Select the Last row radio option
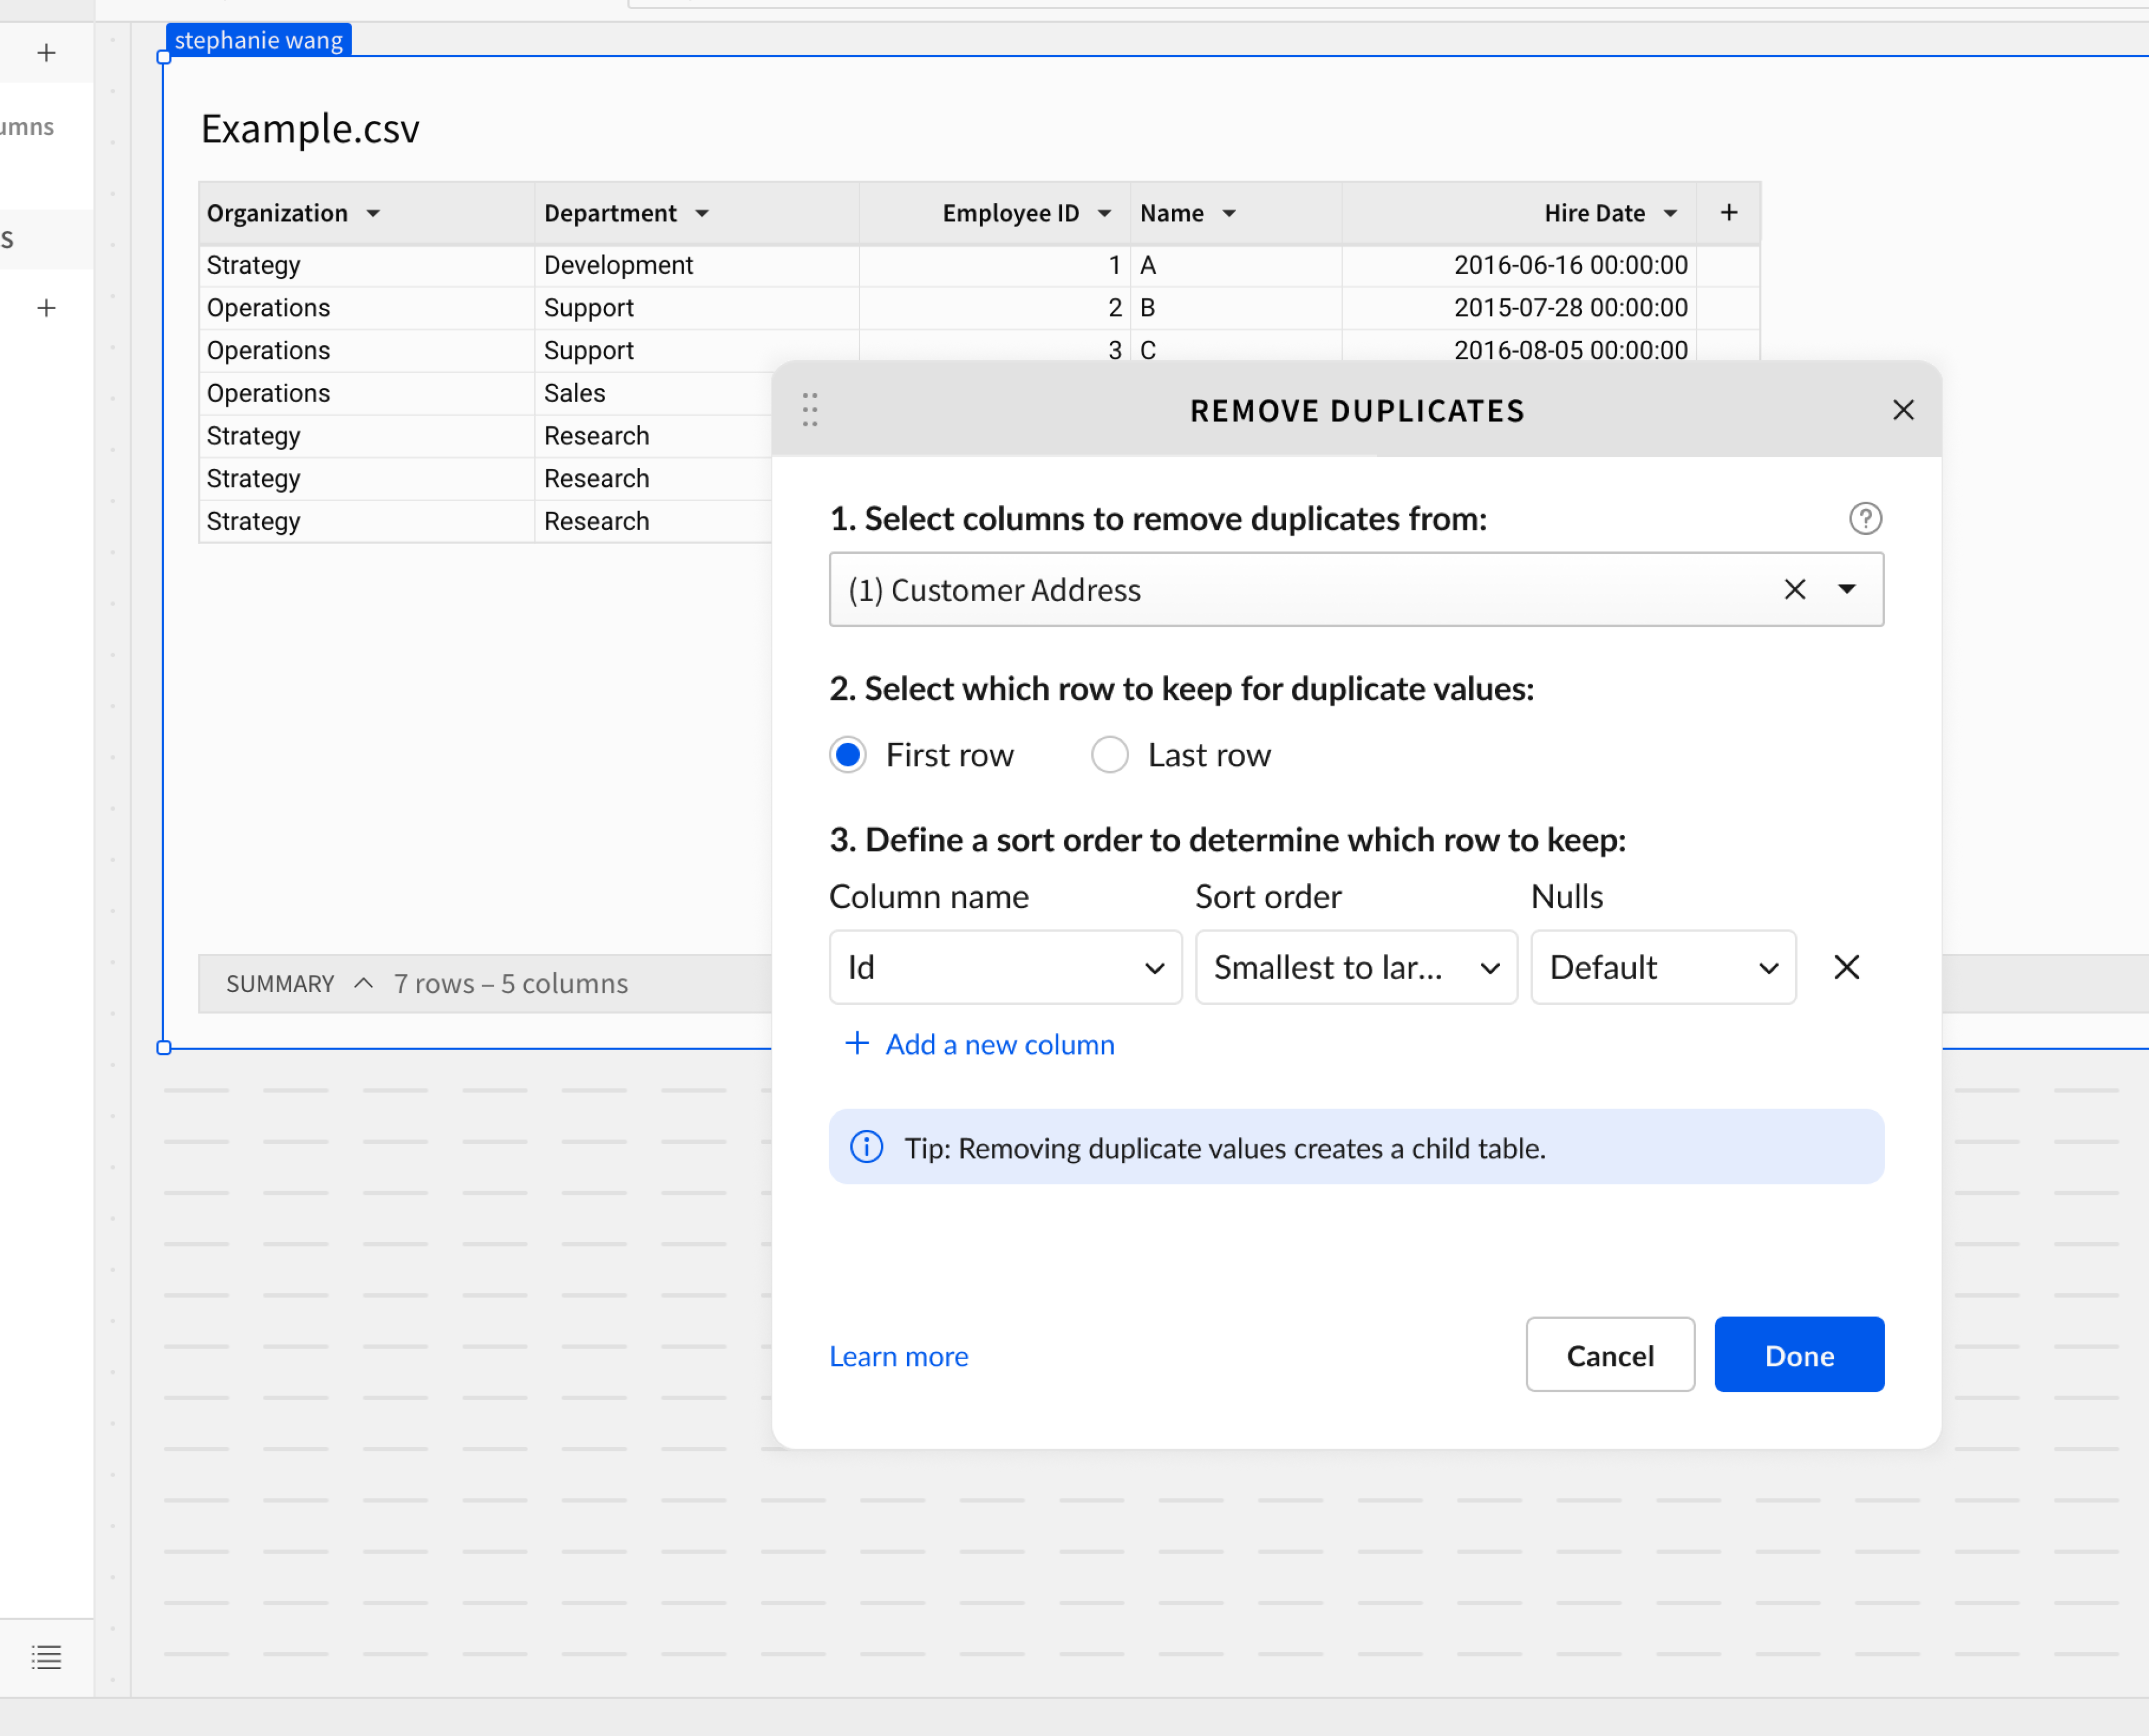This screenshot has width=2149, height=1736. pos(1109,755)
